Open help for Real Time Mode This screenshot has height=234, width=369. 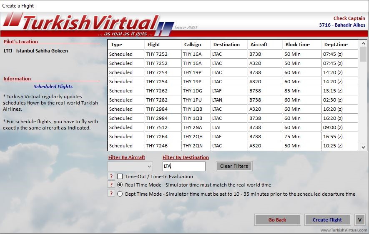pos(111,185)
